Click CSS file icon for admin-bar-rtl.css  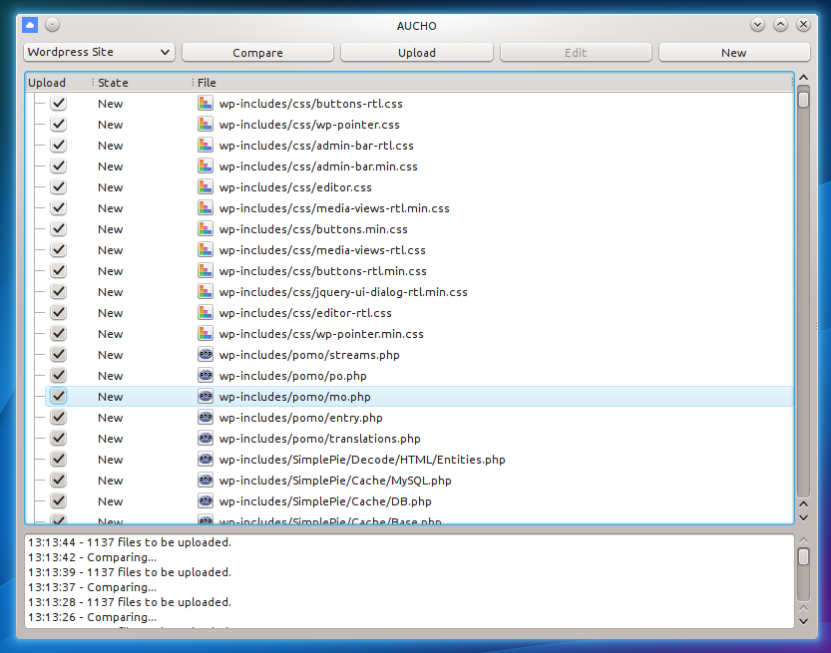pos(206,145)
